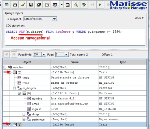The height and width of the screenshot is (129, 150).
Task: Select value 'Bases de Objetos'
Action: pyautogui.click(x=64, y=83)
